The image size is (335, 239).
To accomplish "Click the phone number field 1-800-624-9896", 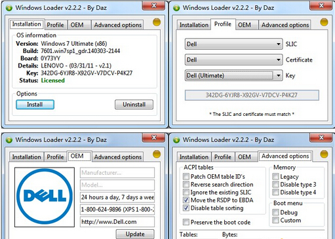I will click(117, 210).
